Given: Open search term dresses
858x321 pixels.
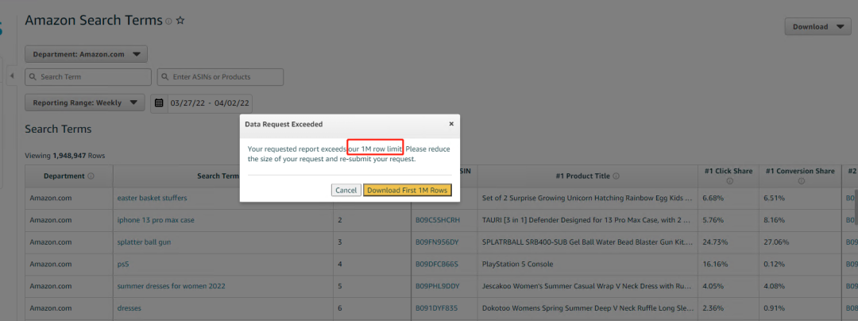Looking at the screenshot, I should coord(129,307).
